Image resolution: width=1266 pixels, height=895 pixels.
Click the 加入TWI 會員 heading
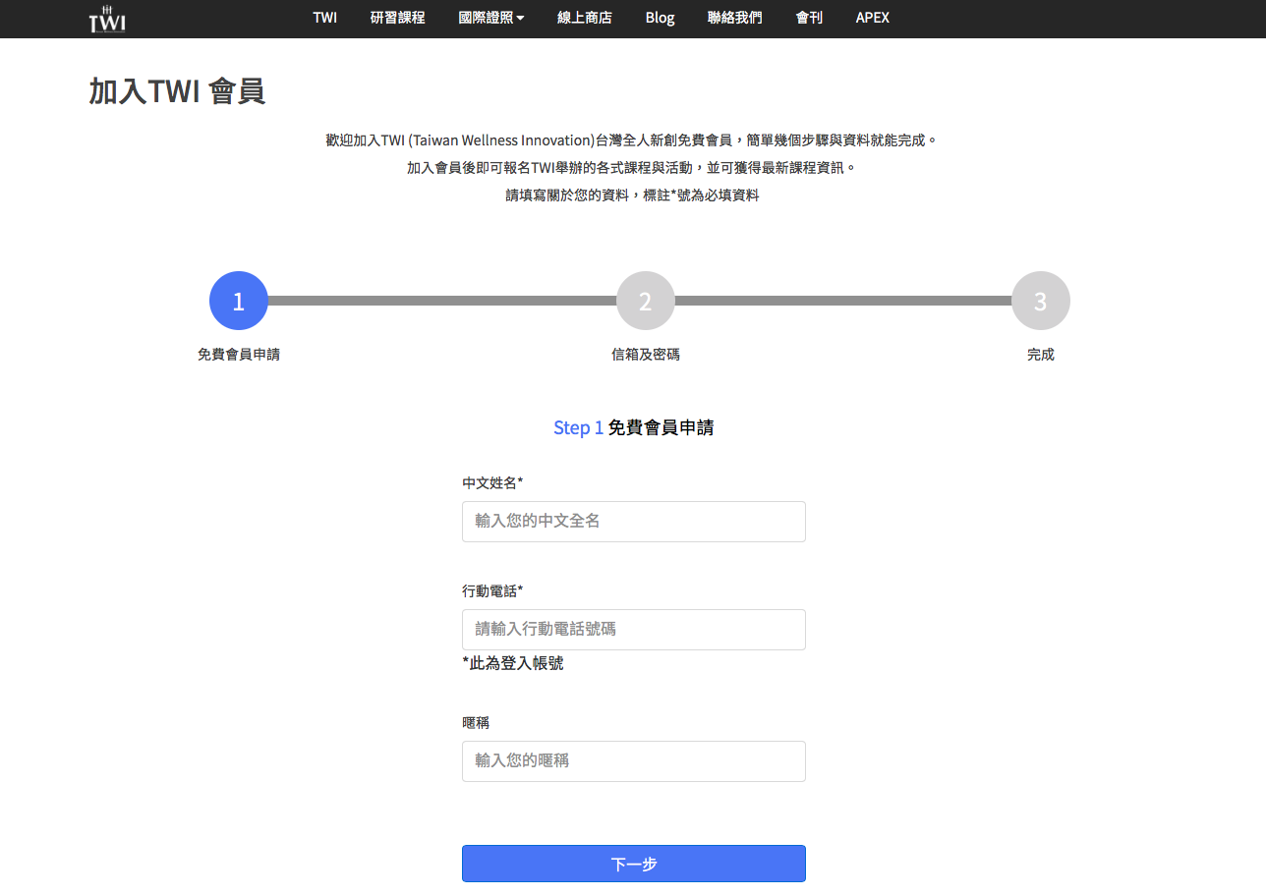(x=177, y=91)
